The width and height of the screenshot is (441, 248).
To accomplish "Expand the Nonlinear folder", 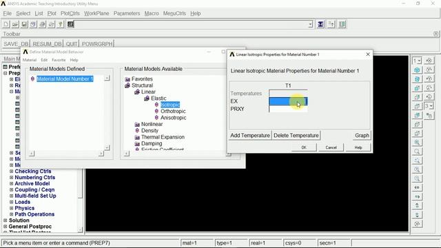I will 137,124.
